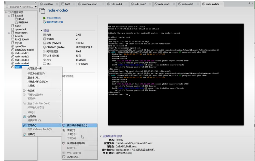The width and height of the screenshot is (255, 161).
Task: Click the power icon beside 电源(P)
Action: tap(24, 90)
